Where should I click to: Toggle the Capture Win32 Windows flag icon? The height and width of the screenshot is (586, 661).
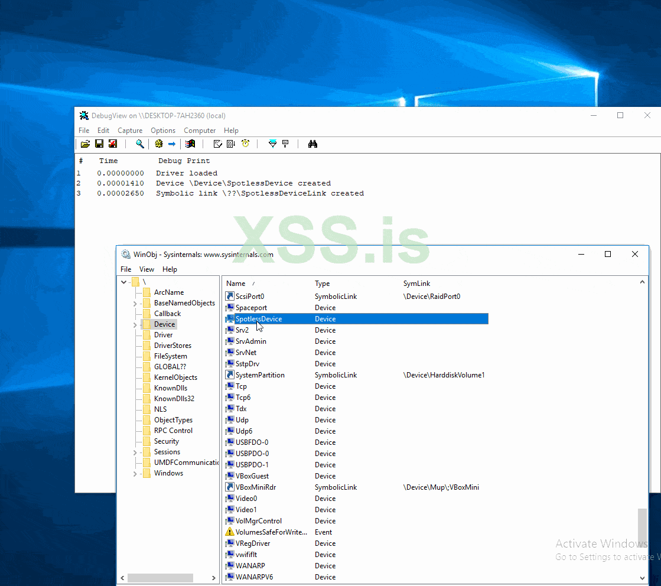click(x=190, y=144)
